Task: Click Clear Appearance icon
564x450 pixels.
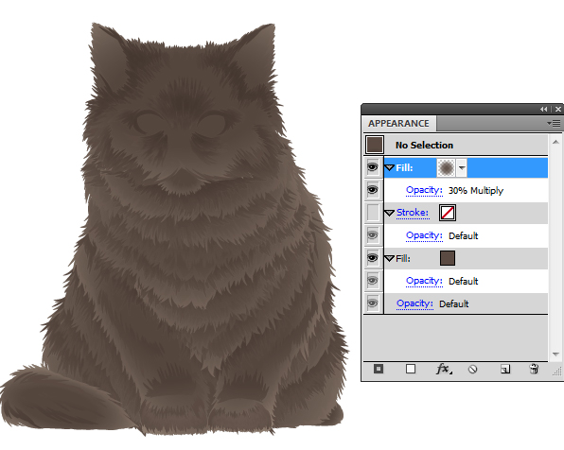Action: tap(472, 369)
